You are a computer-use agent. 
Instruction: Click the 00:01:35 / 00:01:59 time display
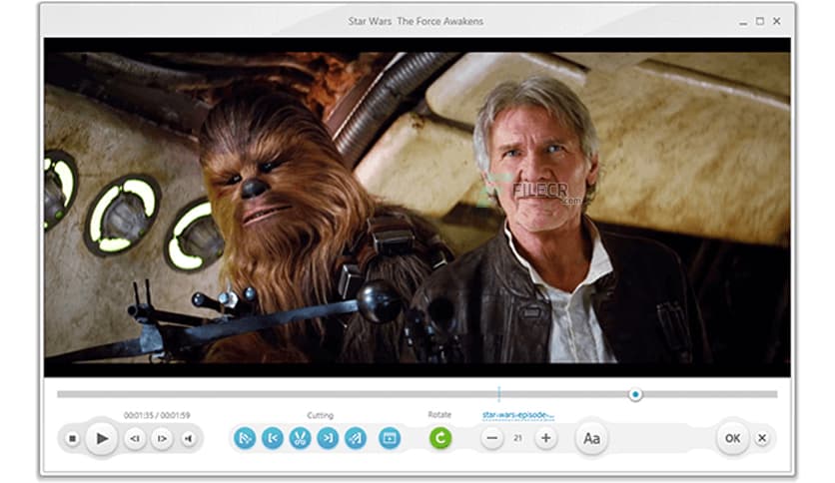click(157, 415)
